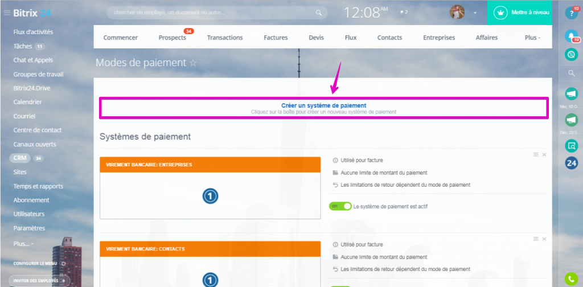Open the Commencer tab
The image size is (583, 287).
pos(121,37)
